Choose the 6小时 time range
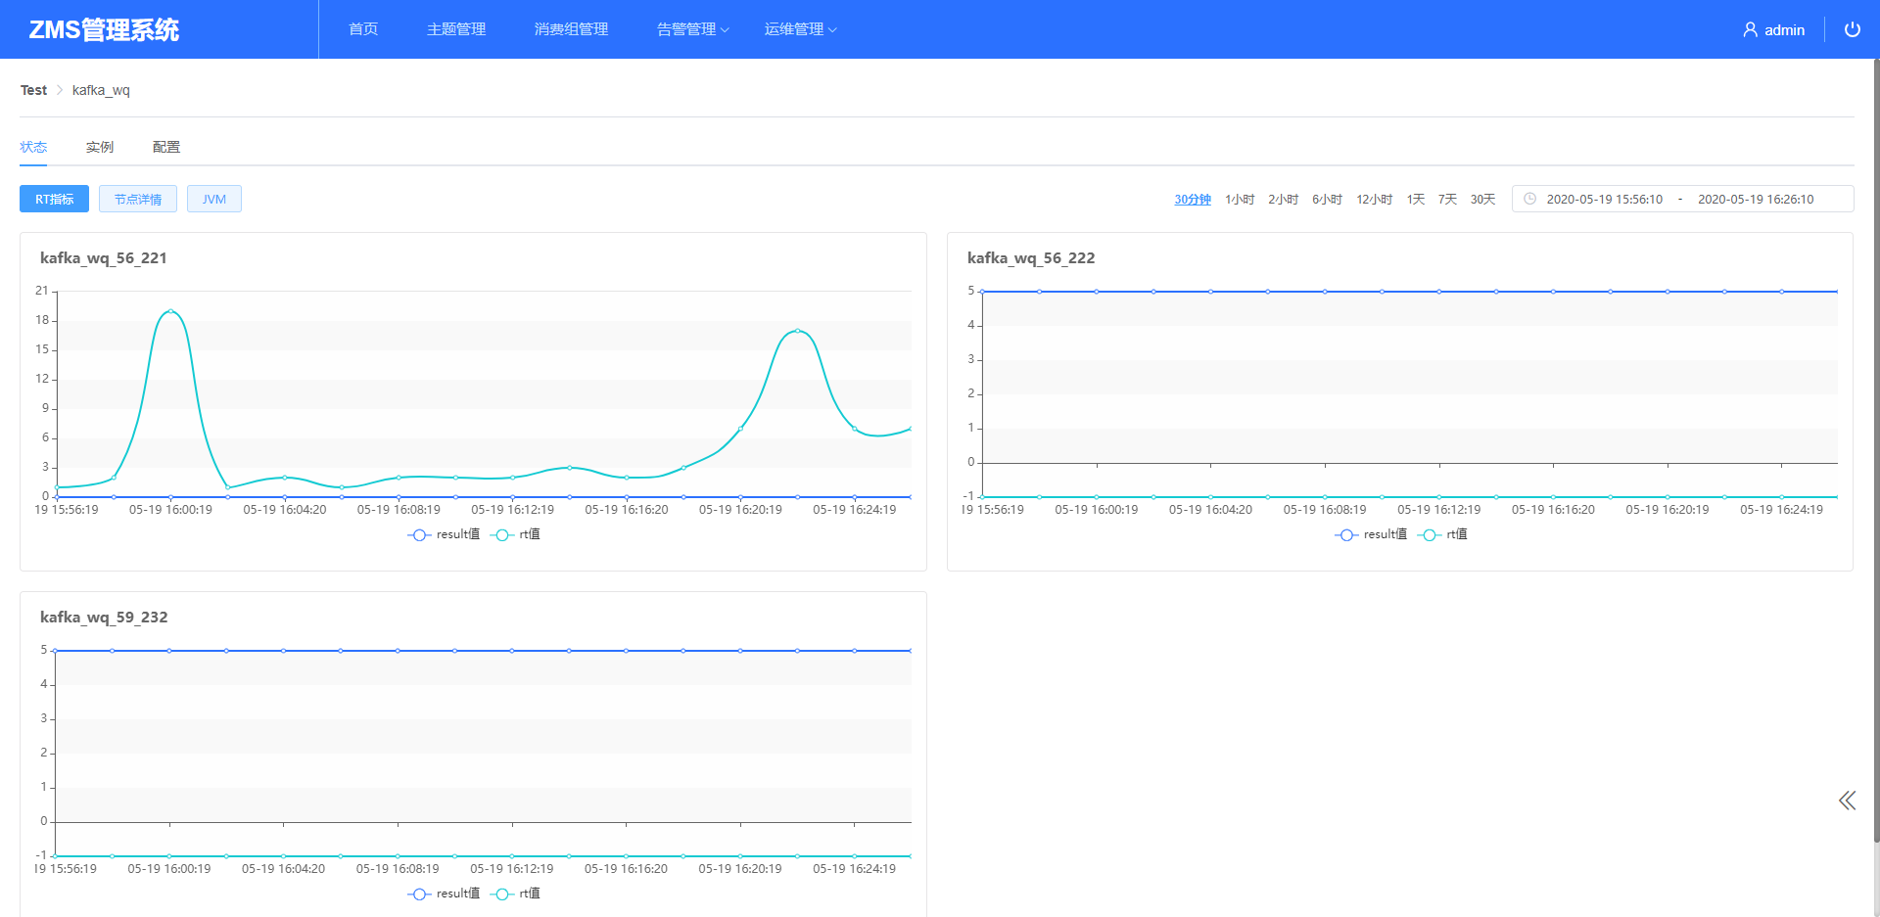This screenshot has width=1880, height=917. point(1327,199)
